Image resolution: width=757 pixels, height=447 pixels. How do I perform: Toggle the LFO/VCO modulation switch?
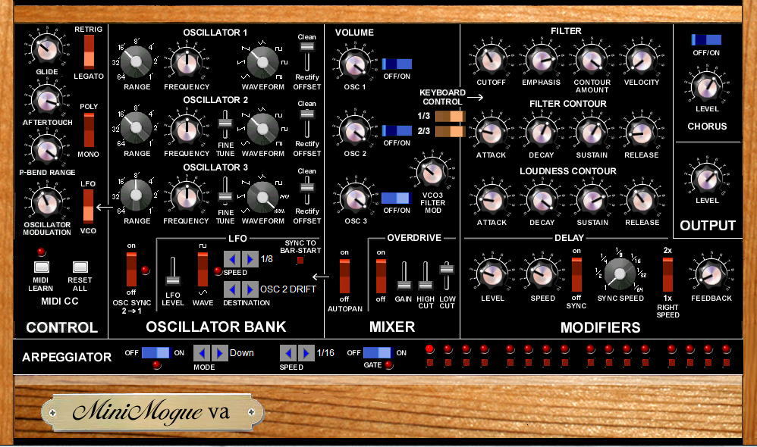pos(88,206)
